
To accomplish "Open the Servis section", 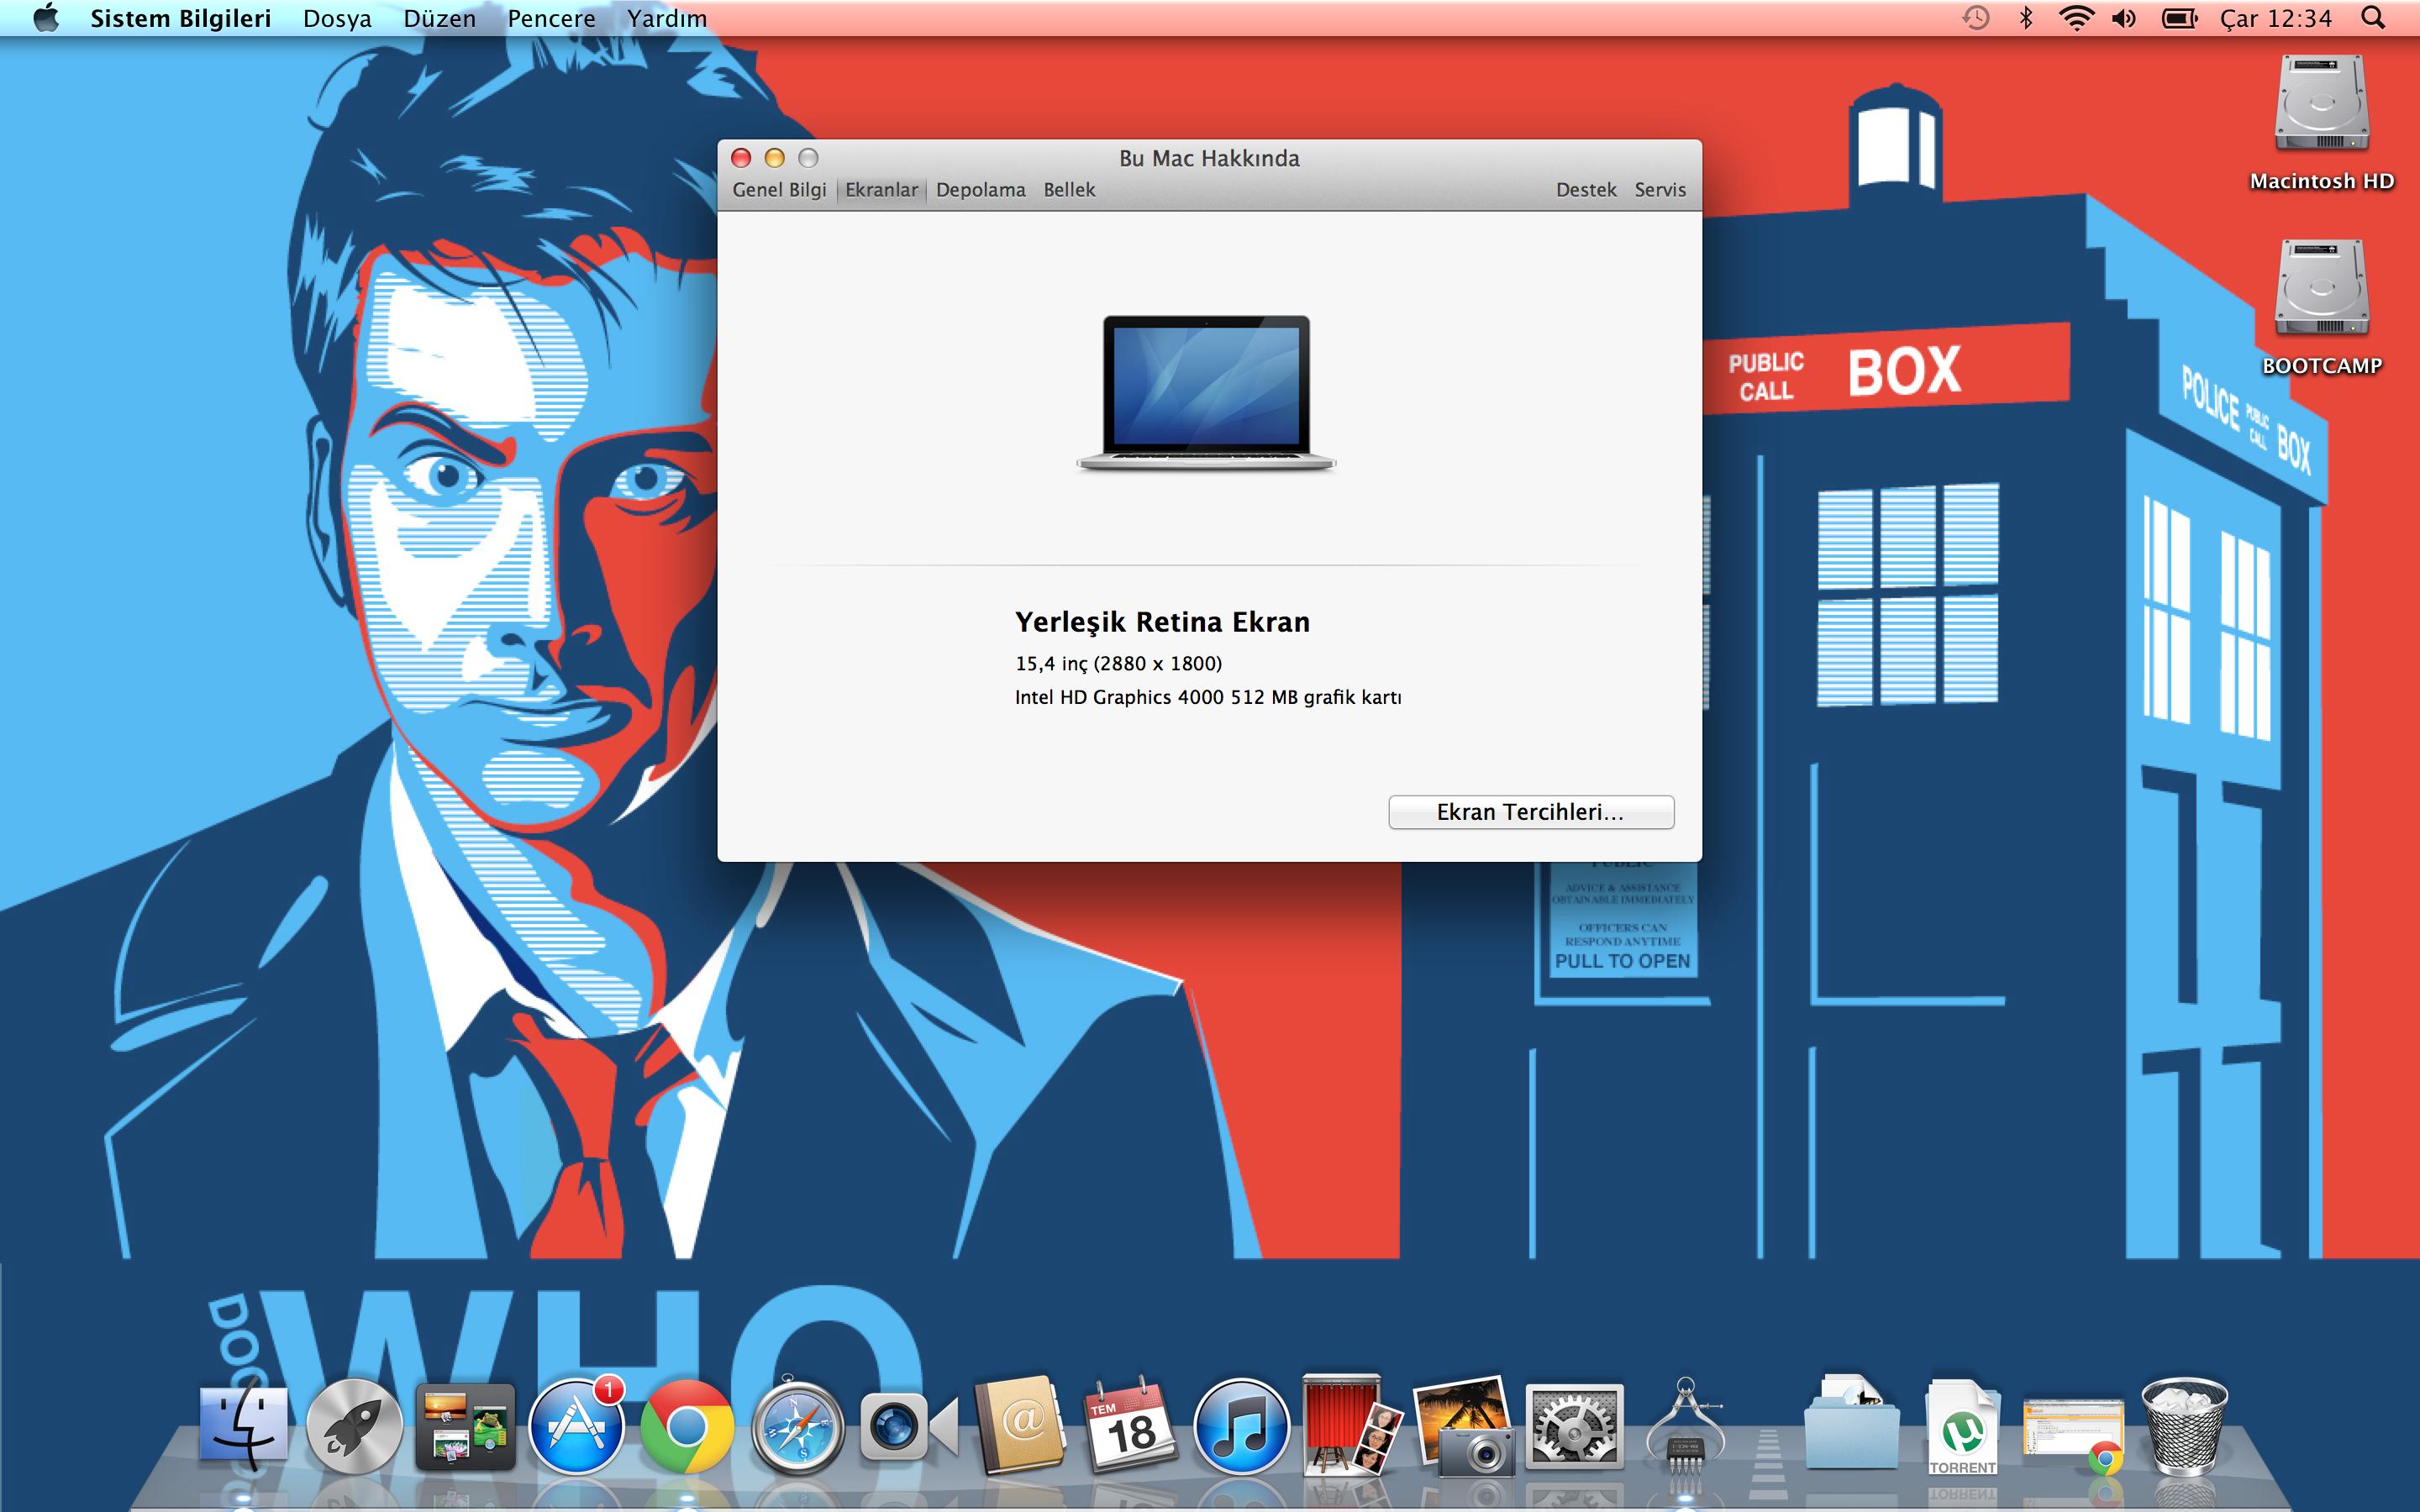I will 1660,190.
